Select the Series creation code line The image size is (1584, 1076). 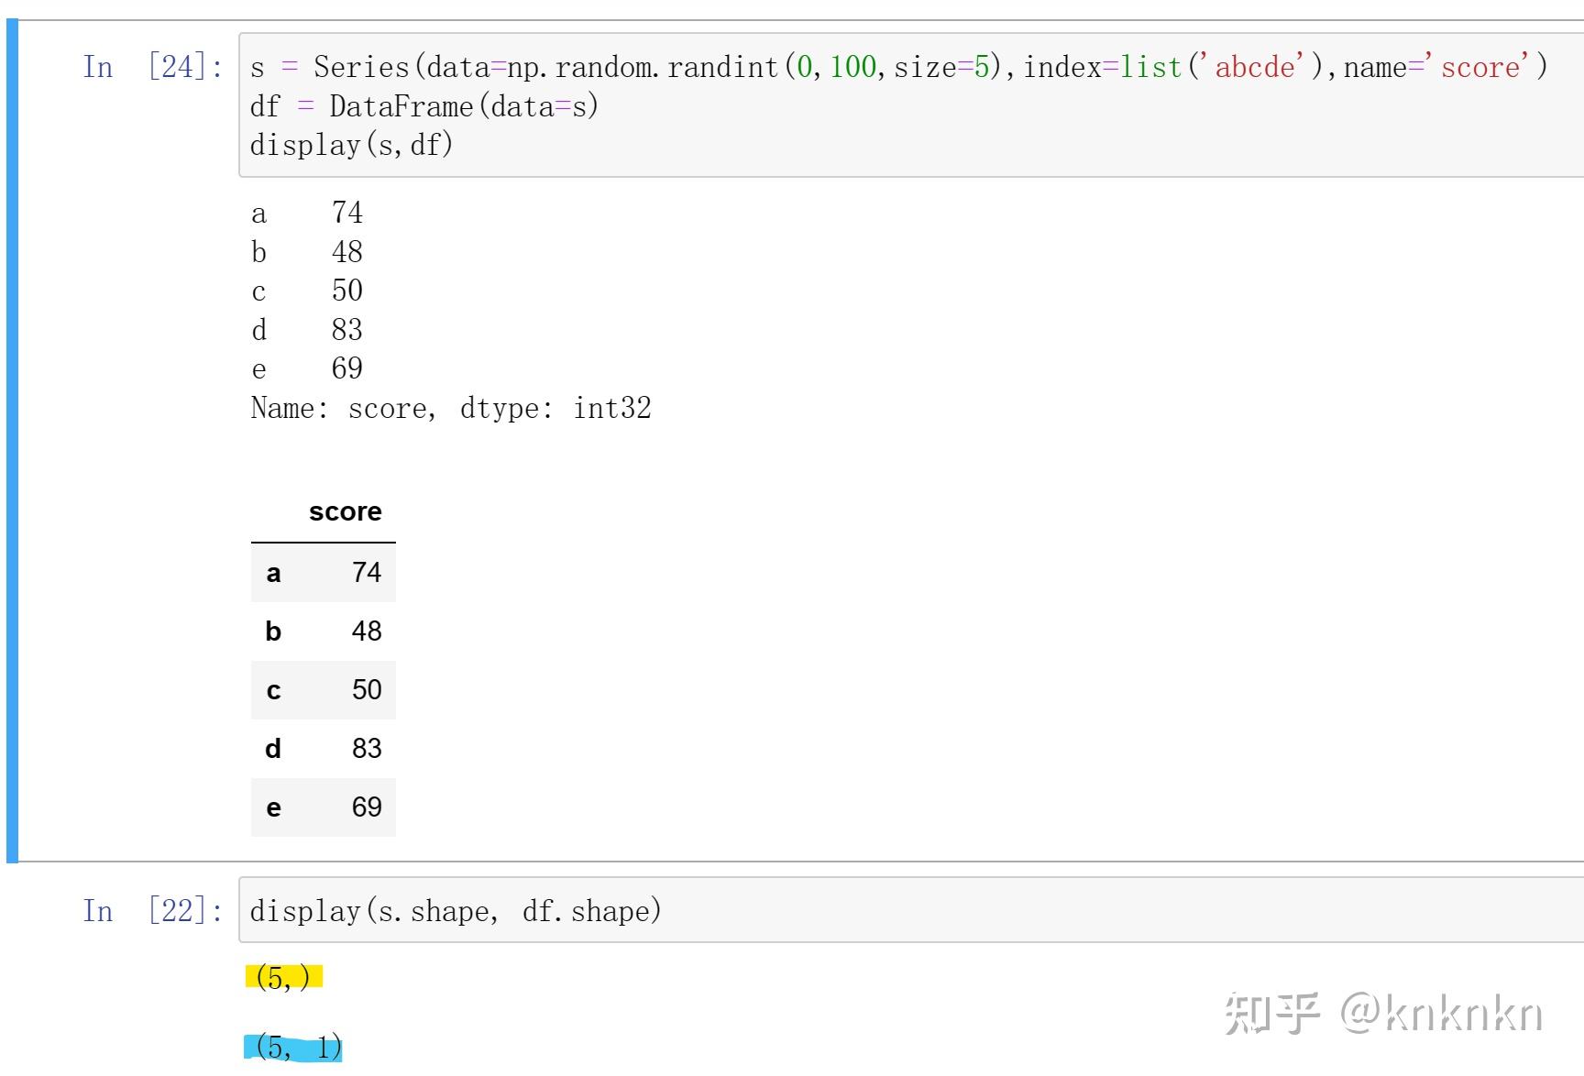point(733,66)
